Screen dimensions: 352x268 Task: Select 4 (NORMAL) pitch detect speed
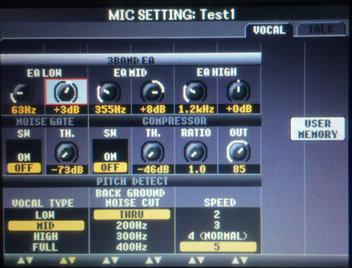(217, 236)
